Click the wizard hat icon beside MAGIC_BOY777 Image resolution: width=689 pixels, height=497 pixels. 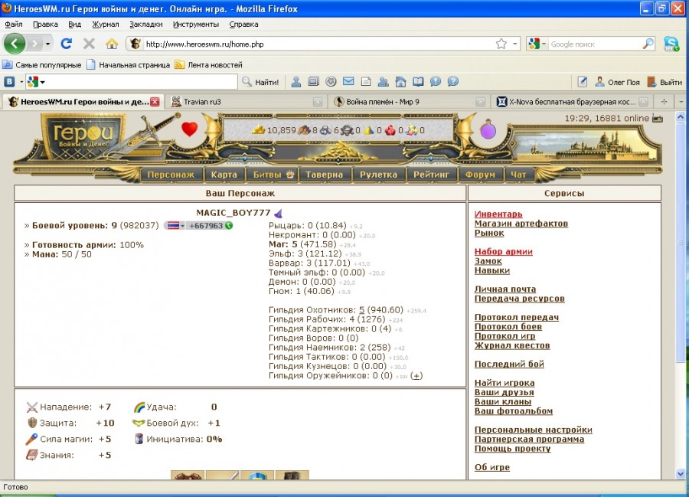[278, 213]
